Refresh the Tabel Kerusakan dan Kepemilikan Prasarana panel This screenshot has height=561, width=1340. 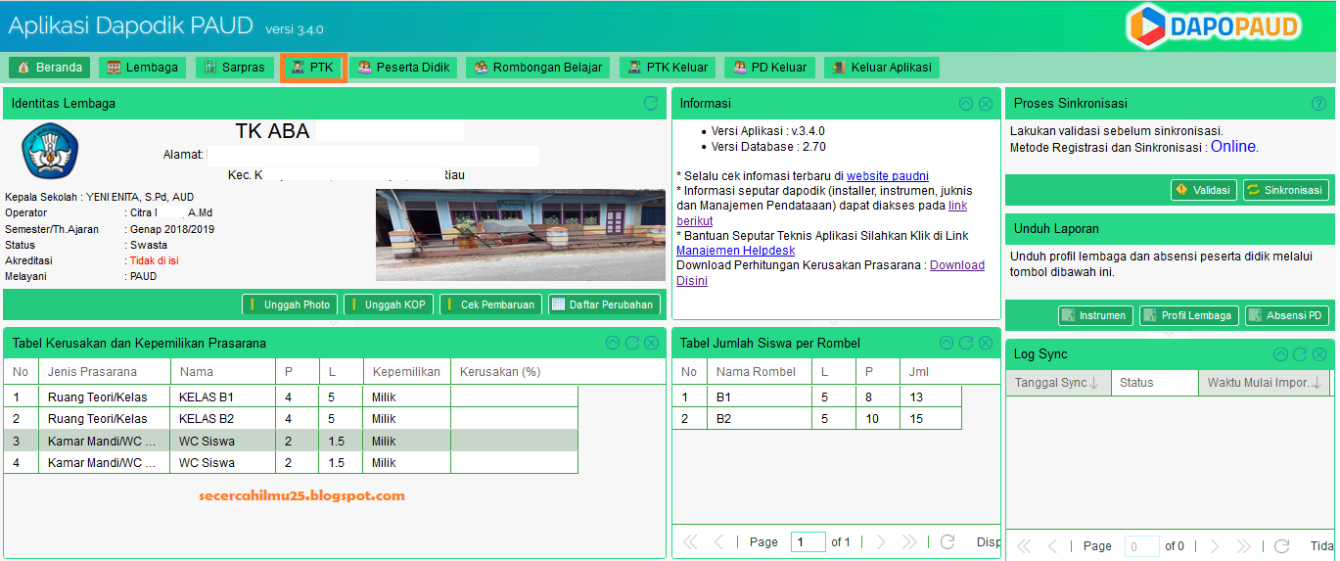pyautogui.click(x=632, y=343)
